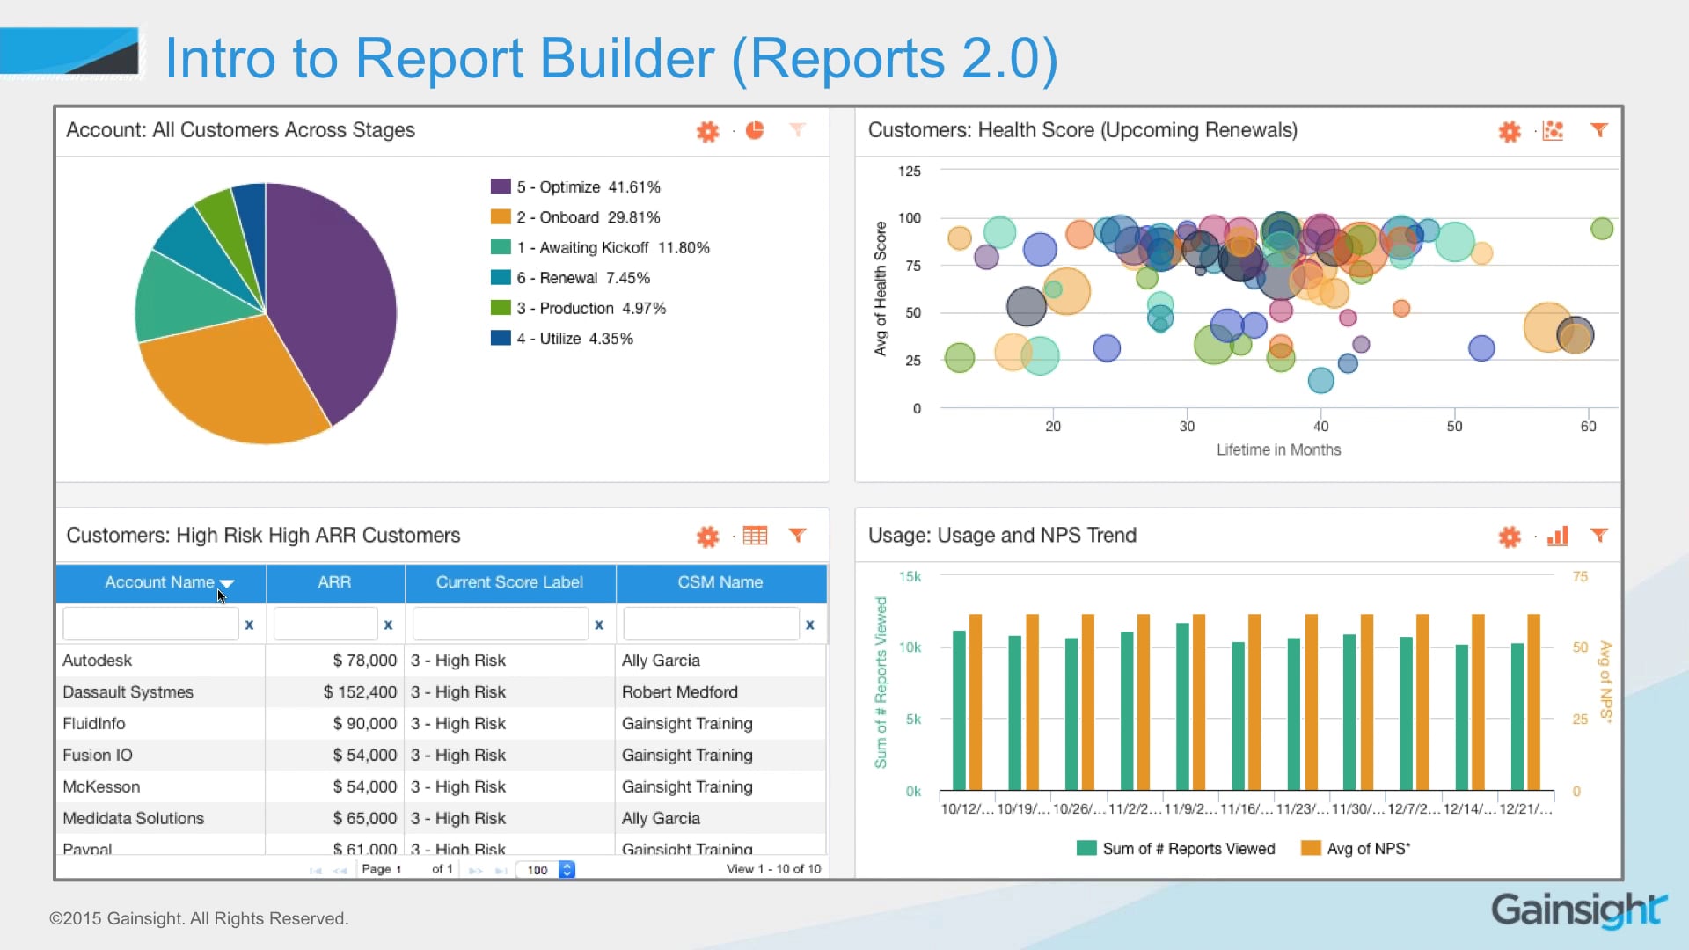Click View 1 - 10 of 10 text
Screen dimensions: 1689x950
coord(774,869)
